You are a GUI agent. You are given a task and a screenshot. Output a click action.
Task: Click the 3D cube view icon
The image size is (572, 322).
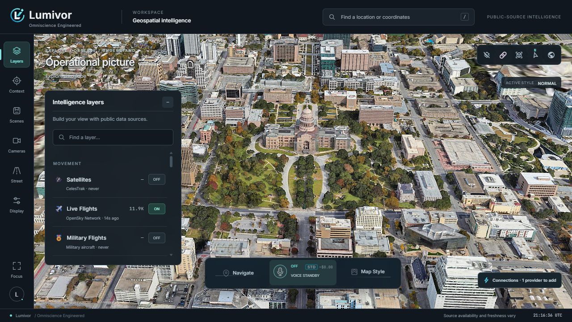(x=519, y=55)
